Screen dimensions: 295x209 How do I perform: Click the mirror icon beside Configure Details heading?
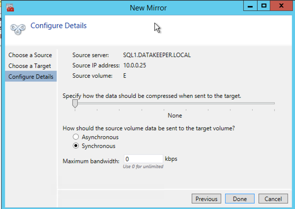pos(18,28)
